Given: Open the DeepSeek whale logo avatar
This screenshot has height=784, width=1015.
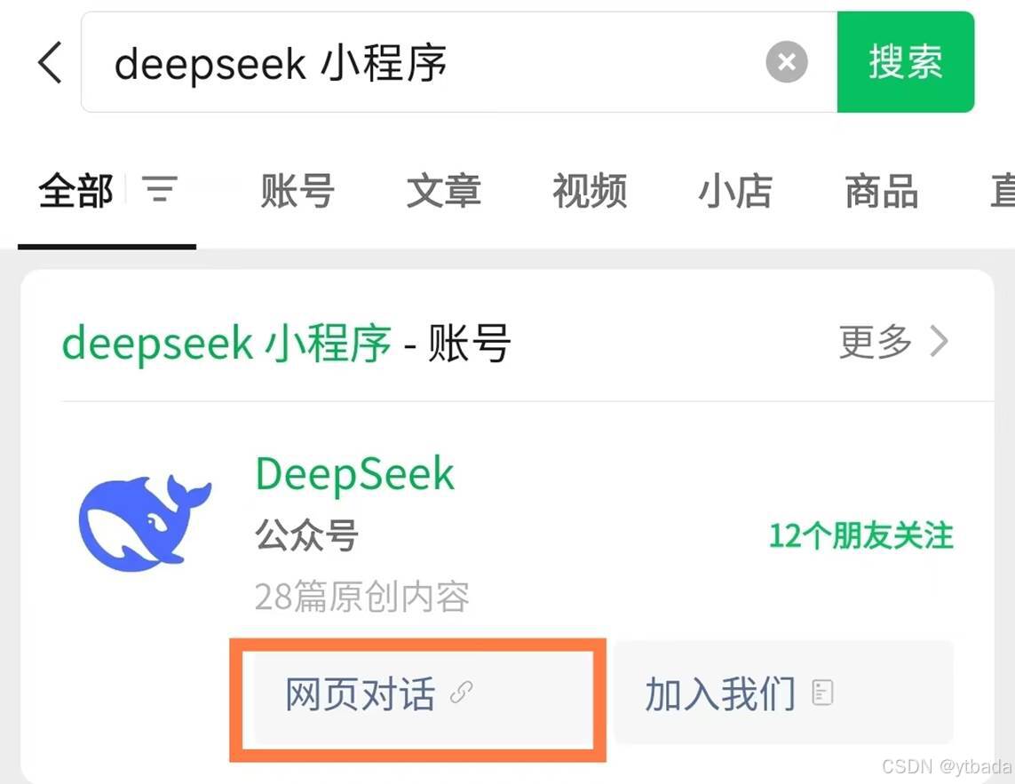Looking at the screenshot, I should pos(145,523).
